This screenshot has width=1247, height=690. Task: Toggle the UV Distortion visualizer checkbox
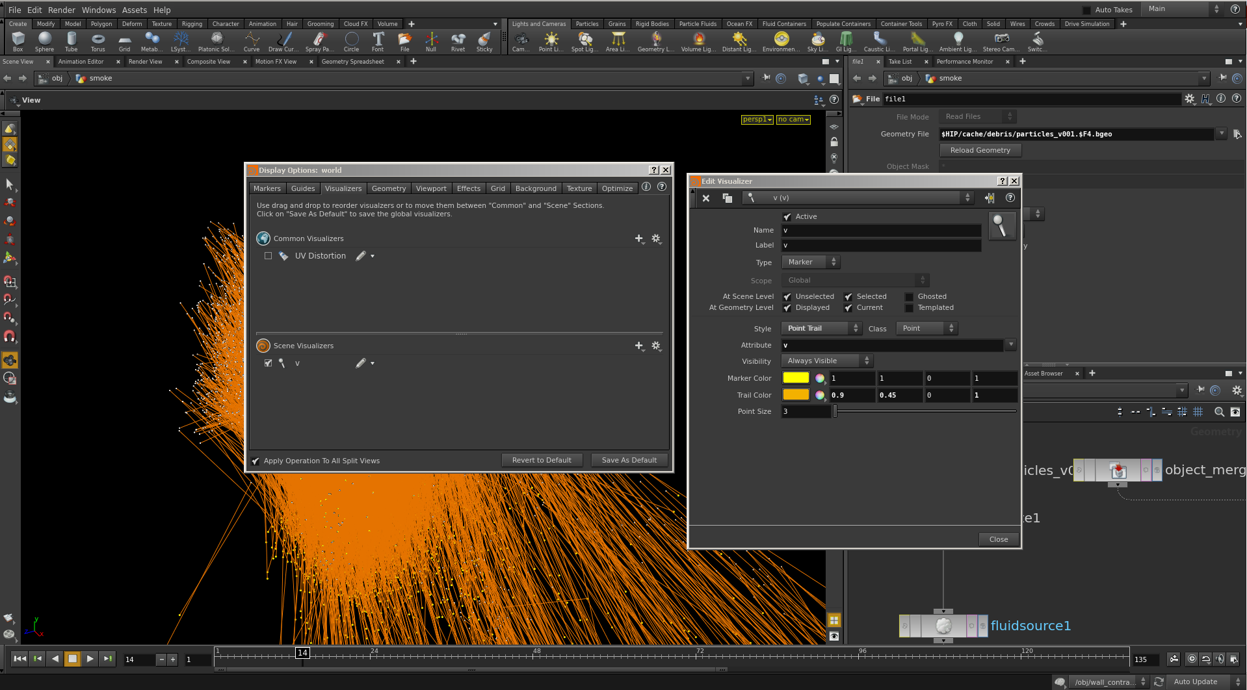268,256
